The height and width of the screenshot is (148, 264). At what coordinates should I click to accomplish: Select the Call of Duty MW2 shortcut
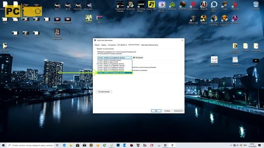coord(141,6)
